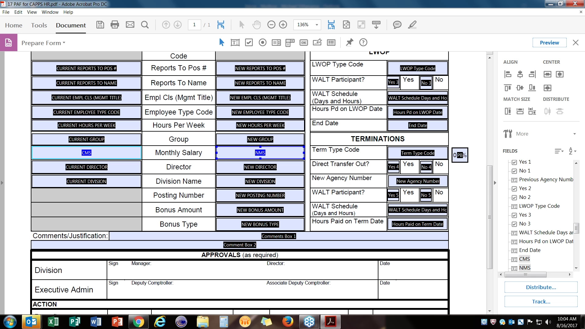Image resolution: width=585 pixels, height=329 pixels.
Task: Select the Add Text Field tool
Action: [x=235, y=43]
